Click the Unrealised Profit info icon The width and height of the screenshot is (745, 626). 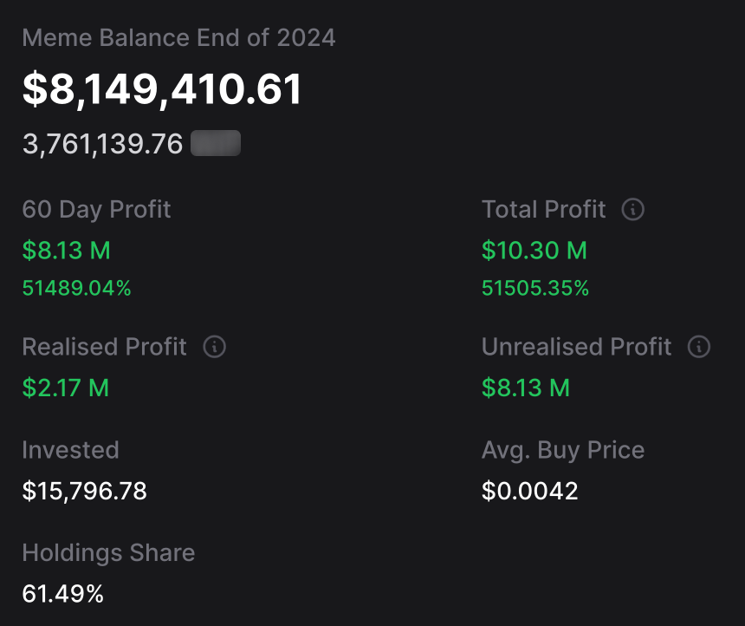(699, 347)
